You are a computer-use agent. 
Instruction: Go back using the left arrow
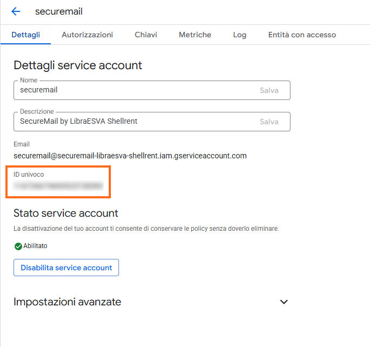pos(16,11)
